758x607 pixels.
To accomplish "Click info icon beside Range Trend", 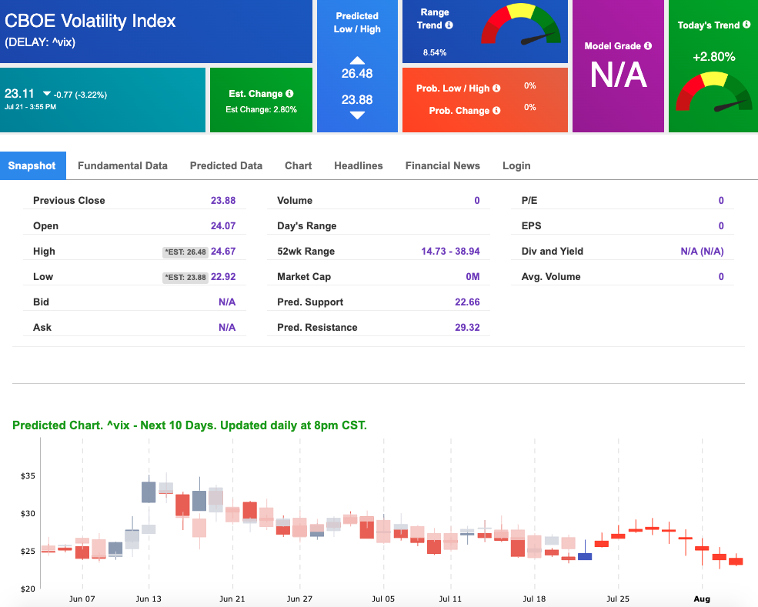I will coord(449,25).
